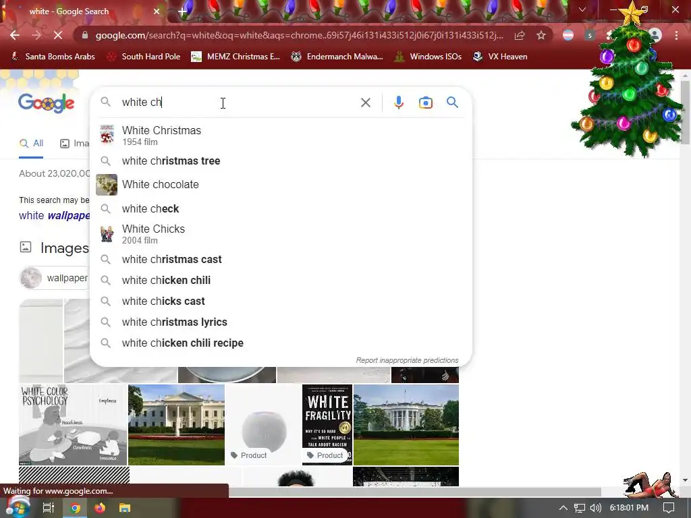Bookmark this page with the star icon
This screenshot has width=691, height=518.
pyautogui.click(x=541, y=35)
